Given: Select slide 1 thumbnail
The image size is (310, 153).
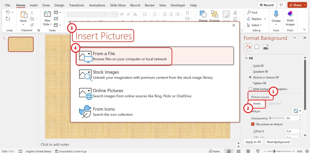Looking at the screenshot, I should (x=21, y=44).
